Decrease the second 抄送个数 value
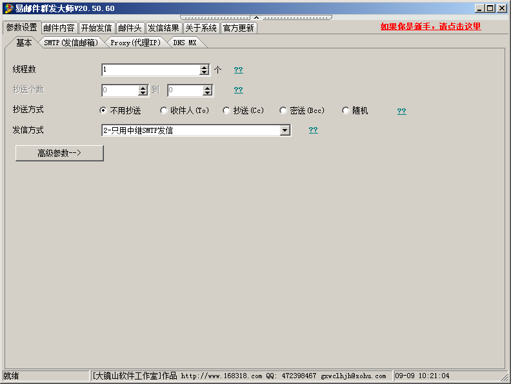The height and width of the screenshot is (384, 511). click(x=207, y=93)
